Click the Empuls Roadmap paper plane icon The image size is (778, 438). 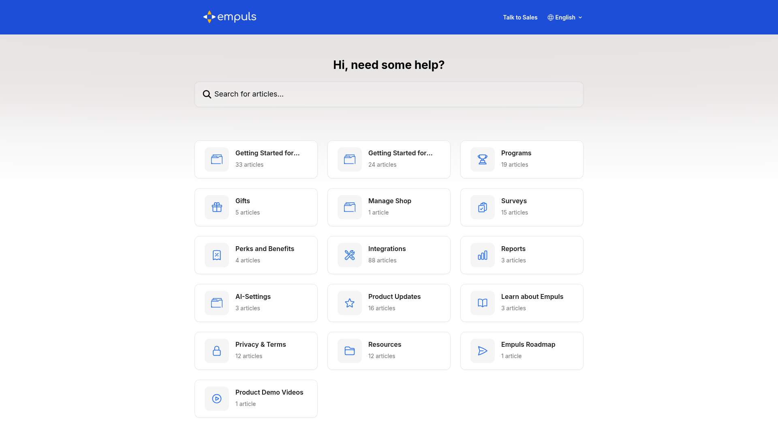click(482, 351)
